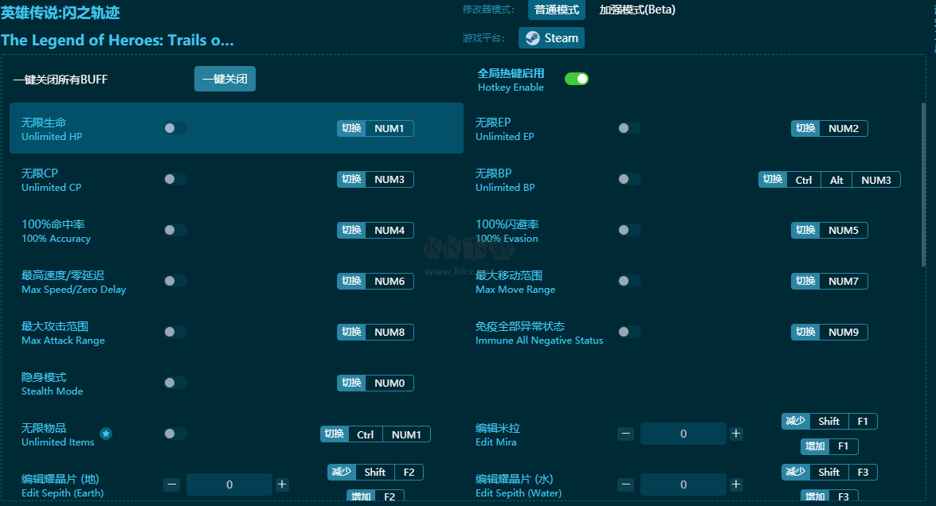Choose the Steam platform button
Viewport: 936px width, 506px height.
point(551,38)
